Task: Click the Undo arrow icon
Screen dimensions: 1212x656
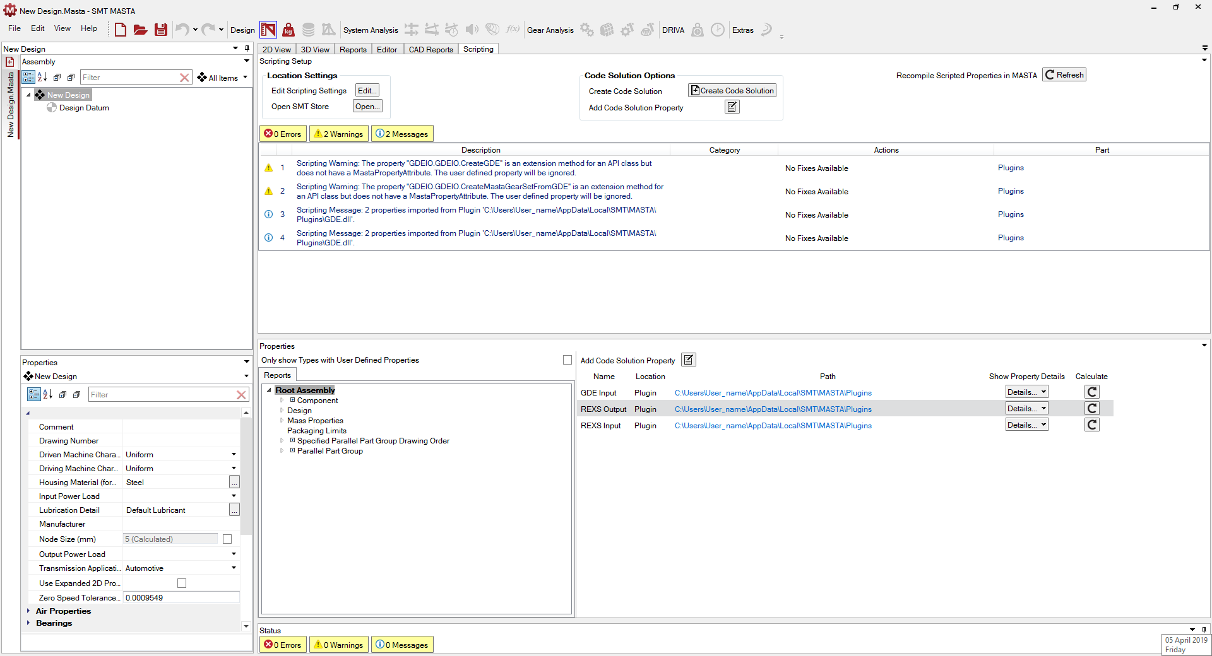Action: 182,30
